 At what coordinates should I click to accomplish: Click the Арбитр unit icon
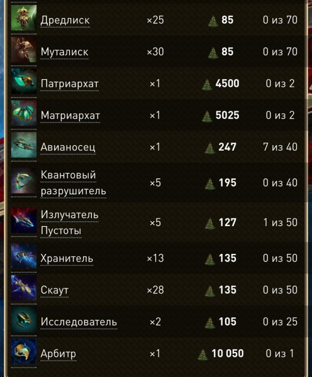coord(24,351)
